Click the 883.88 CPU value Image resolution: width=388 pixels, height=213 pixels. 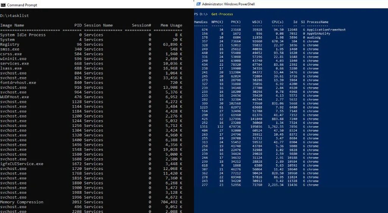(x=278, y=119)
